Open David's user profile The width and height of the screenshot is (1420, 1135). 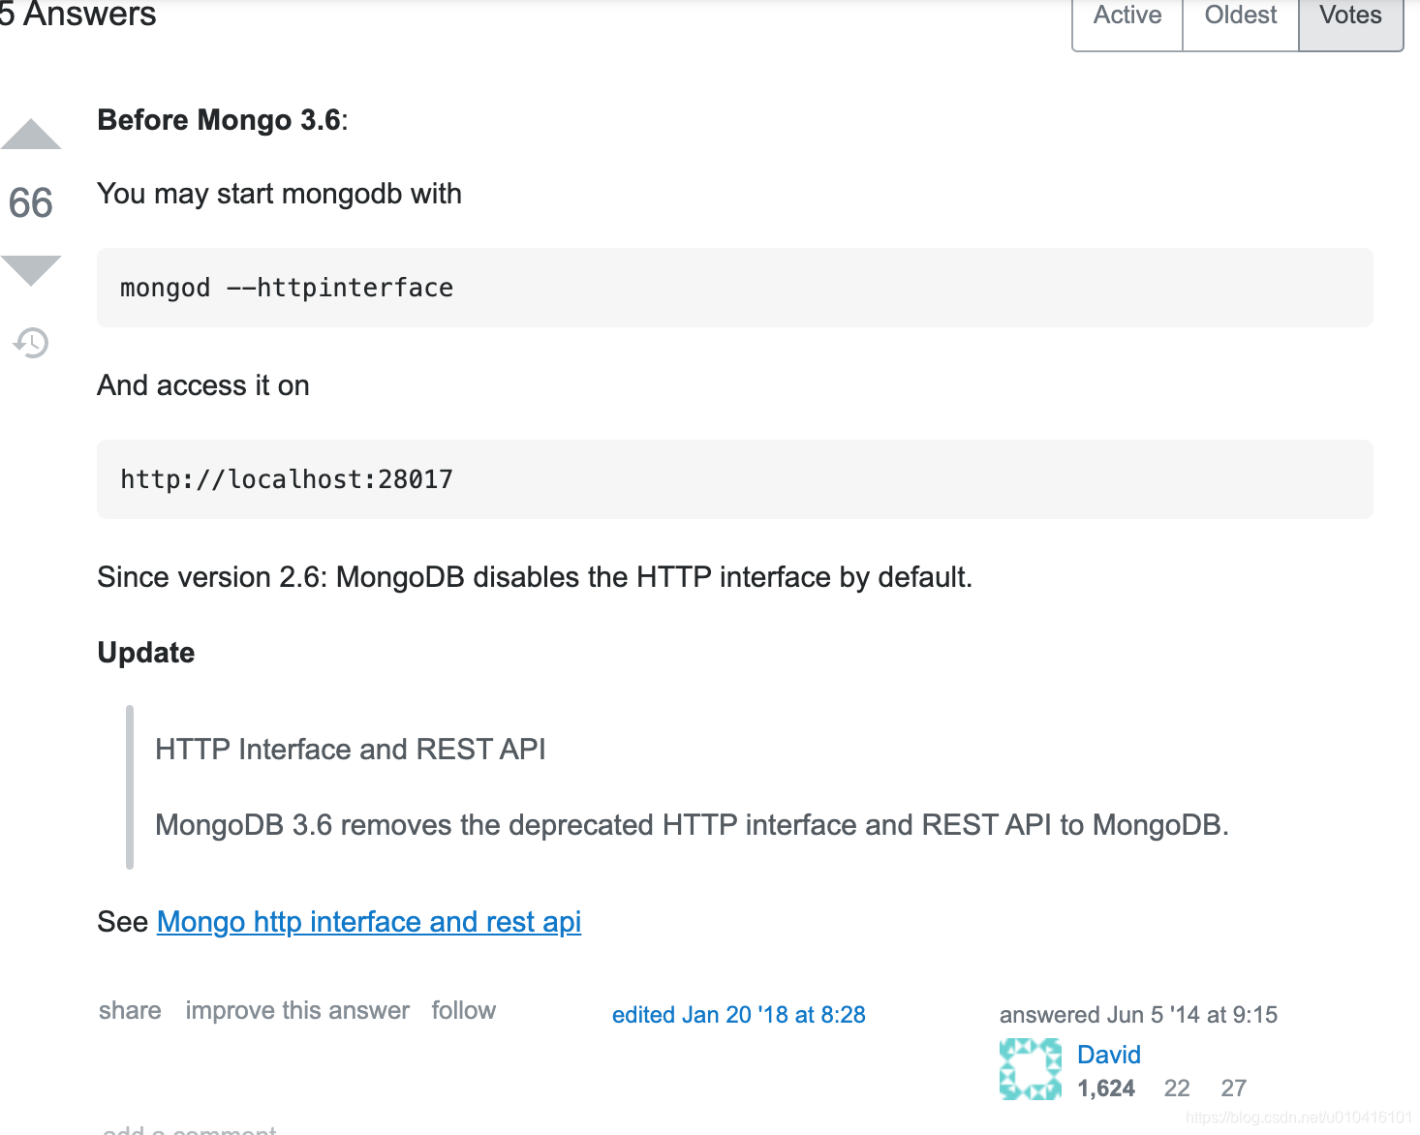tap(1108, 1055)
